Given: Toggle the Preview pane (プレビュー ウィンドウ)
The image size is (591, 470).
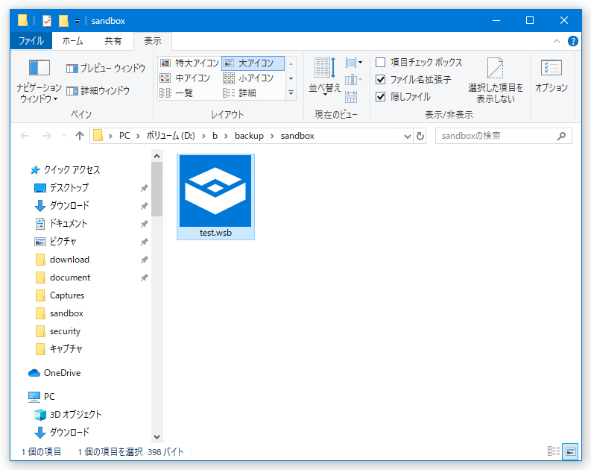Looking at the screenshot, I should tap(106, 69).
